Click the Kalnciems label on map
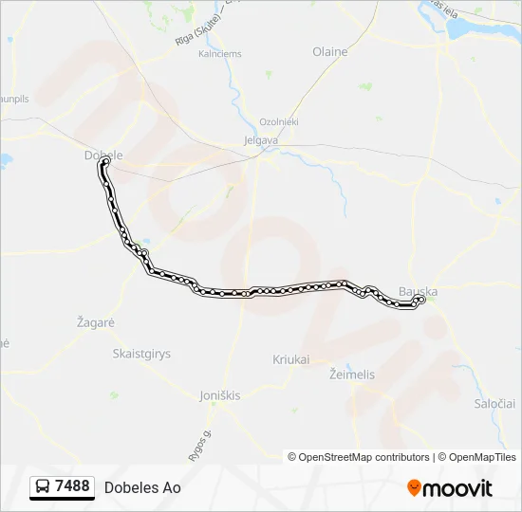 click(x=220, y=53)
